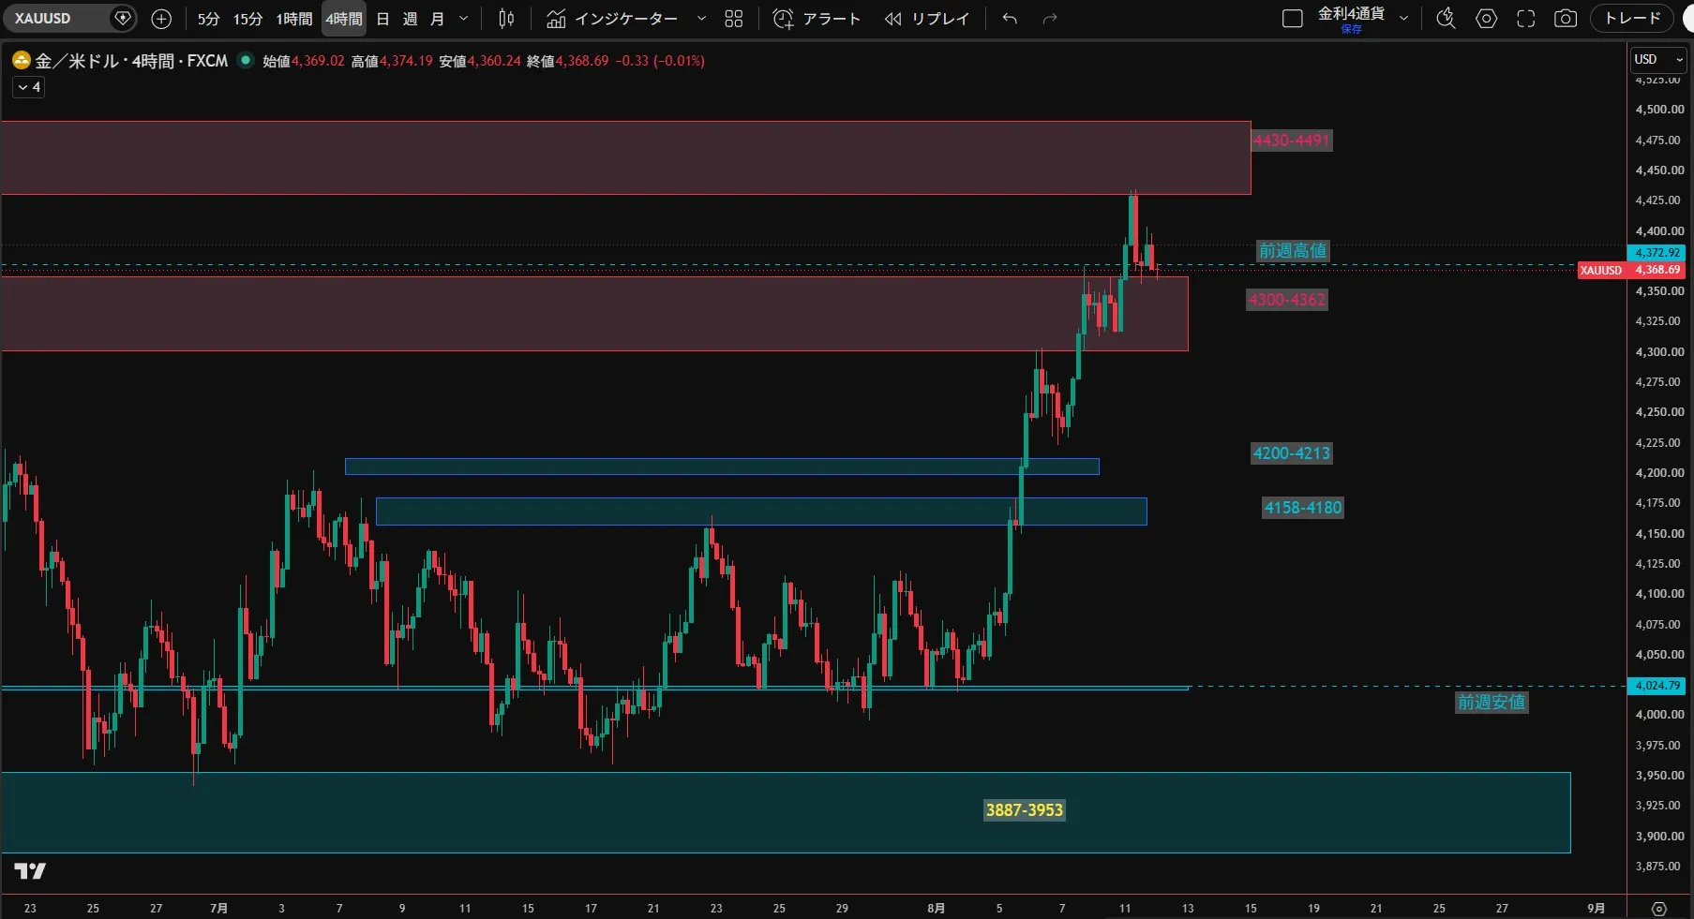This screenshot has height=919, width=1694.
Task: Click the 4,372.92 price axis tag
Action: 1657,253
